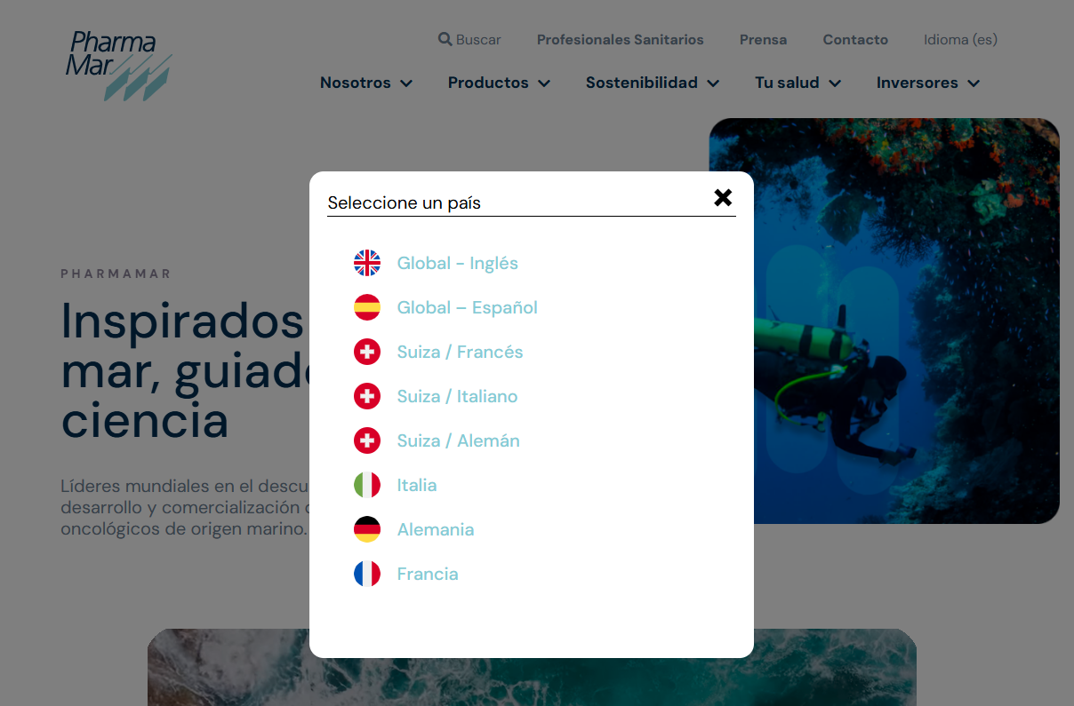Viewport: 1074px width, 706px height.
Task: Choose Suiza / Francés
Action: tap(461, 352)
